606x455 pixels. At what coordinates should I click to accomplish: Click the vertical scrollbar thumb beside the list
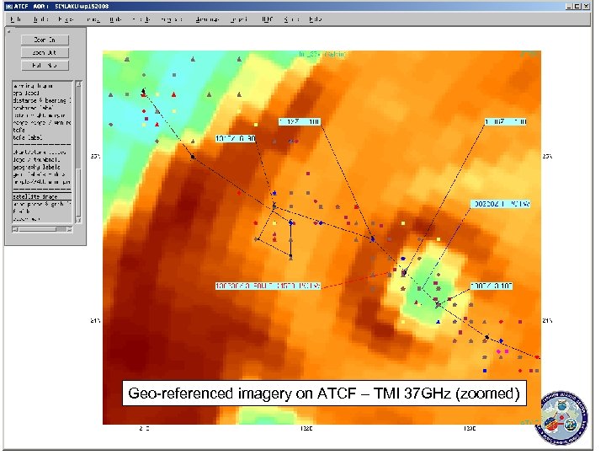78,192
